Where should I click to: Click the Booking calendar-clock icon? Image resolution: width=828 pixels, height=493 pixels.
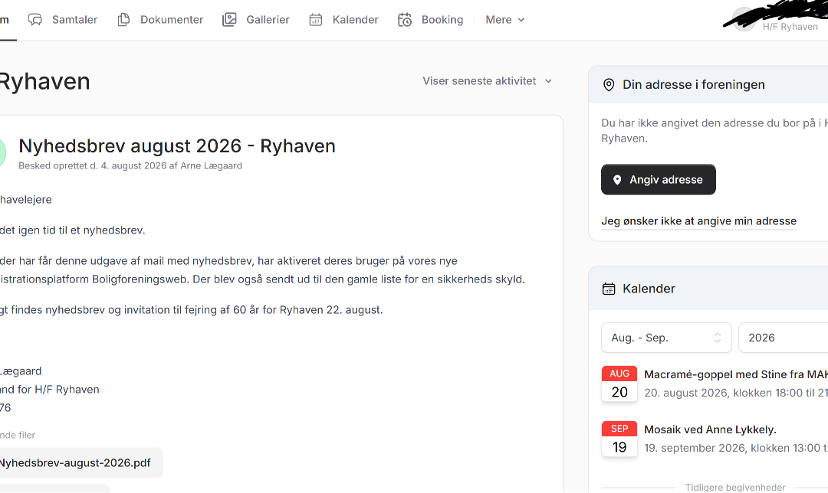[x=405, y=20]
